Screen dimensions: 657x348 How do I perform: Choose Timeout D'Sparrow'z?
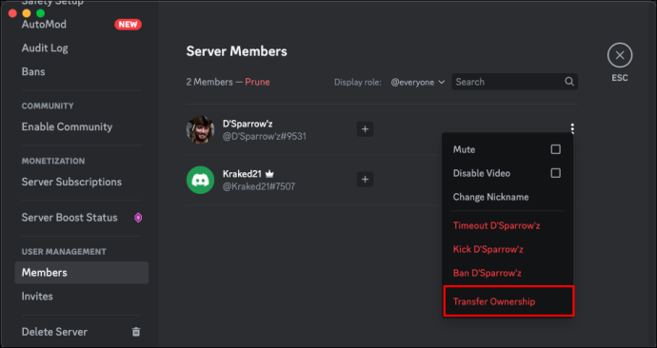point(508,225)
